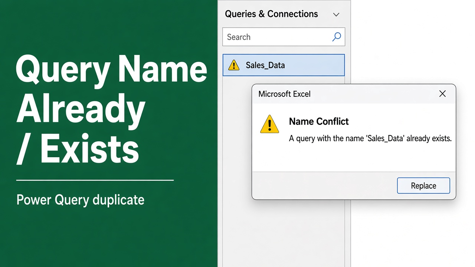
Task: Click the Replace button in dialog
Action: pos(423,186)
